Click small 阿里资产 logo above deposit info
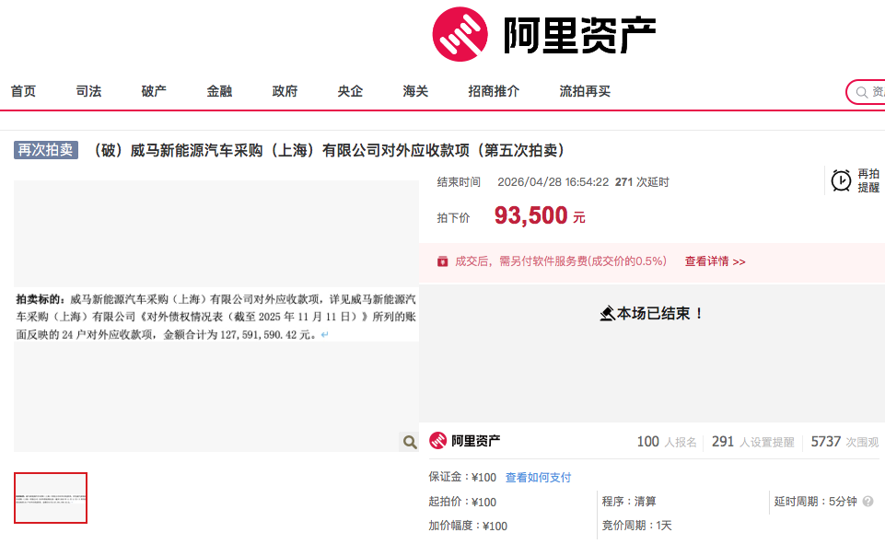The image size is (885, 544). click(x=465, y=441)
